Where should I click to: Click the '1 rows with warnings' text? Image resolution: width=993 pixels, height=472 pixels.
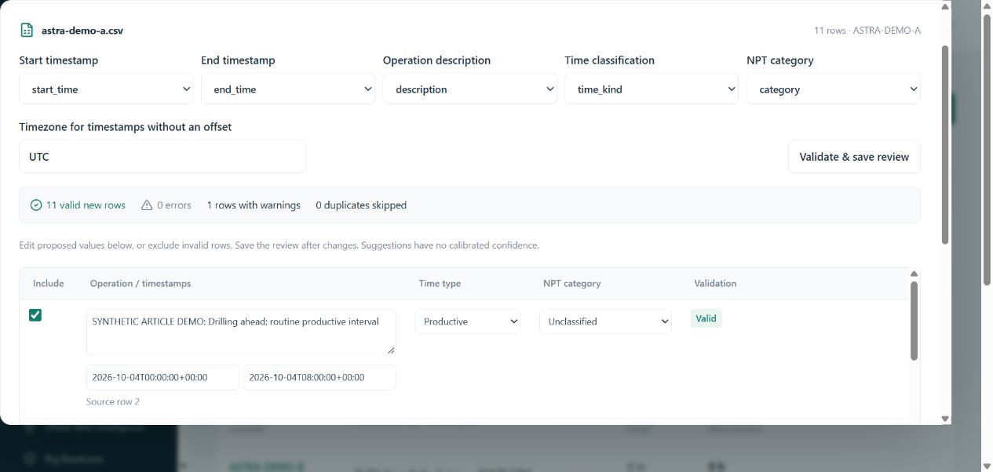tap(254, 205)
